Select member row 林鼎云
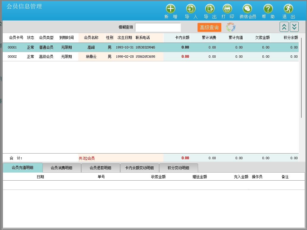 point(91,57)
